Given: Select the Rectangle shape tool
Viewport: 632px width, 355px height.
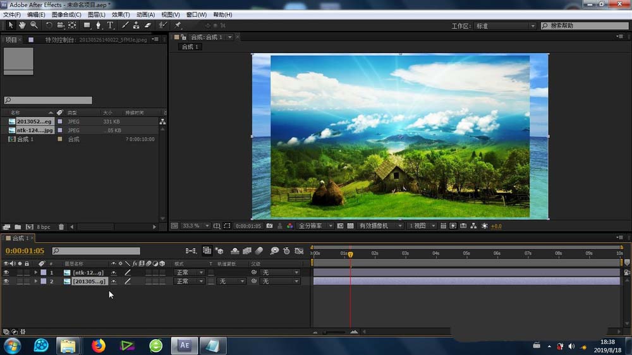Looking at the screenshot, I should (x=87, y=25).
